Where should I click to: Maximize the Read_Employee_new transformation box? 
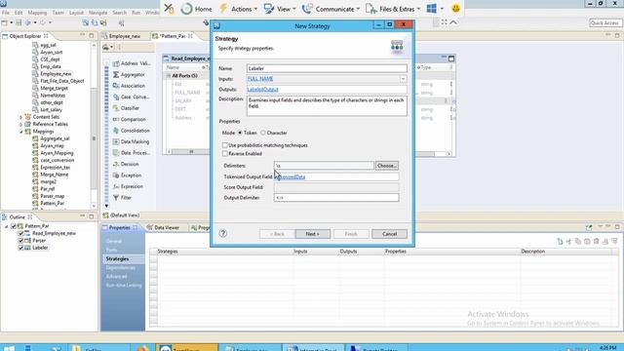click(x=451, y=58)
